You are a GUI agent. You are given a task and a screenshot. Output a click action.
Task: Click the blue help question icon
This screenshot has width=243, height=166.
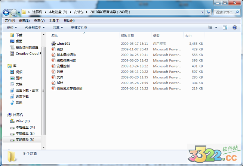(x=235, y=28)
